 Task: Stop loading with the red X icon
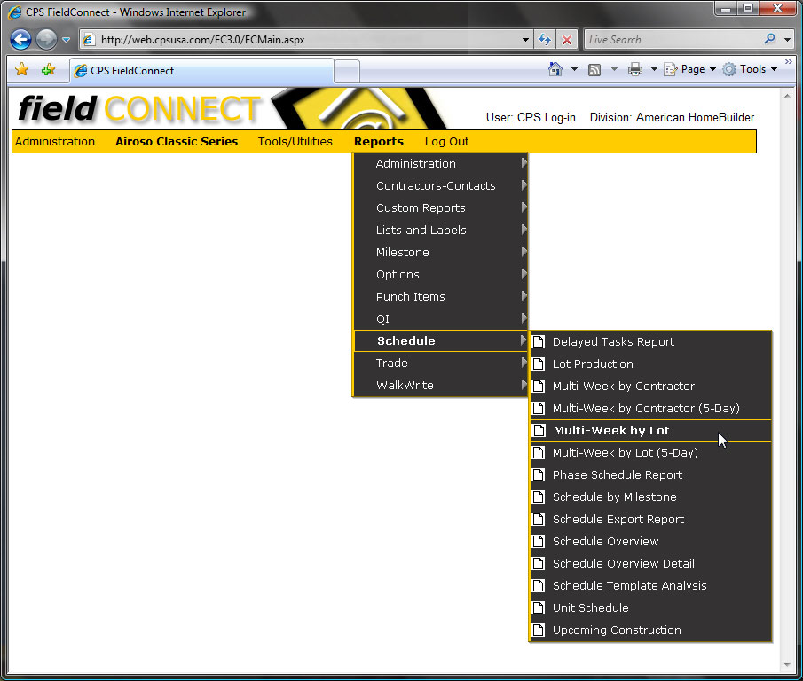coord(567,39)
